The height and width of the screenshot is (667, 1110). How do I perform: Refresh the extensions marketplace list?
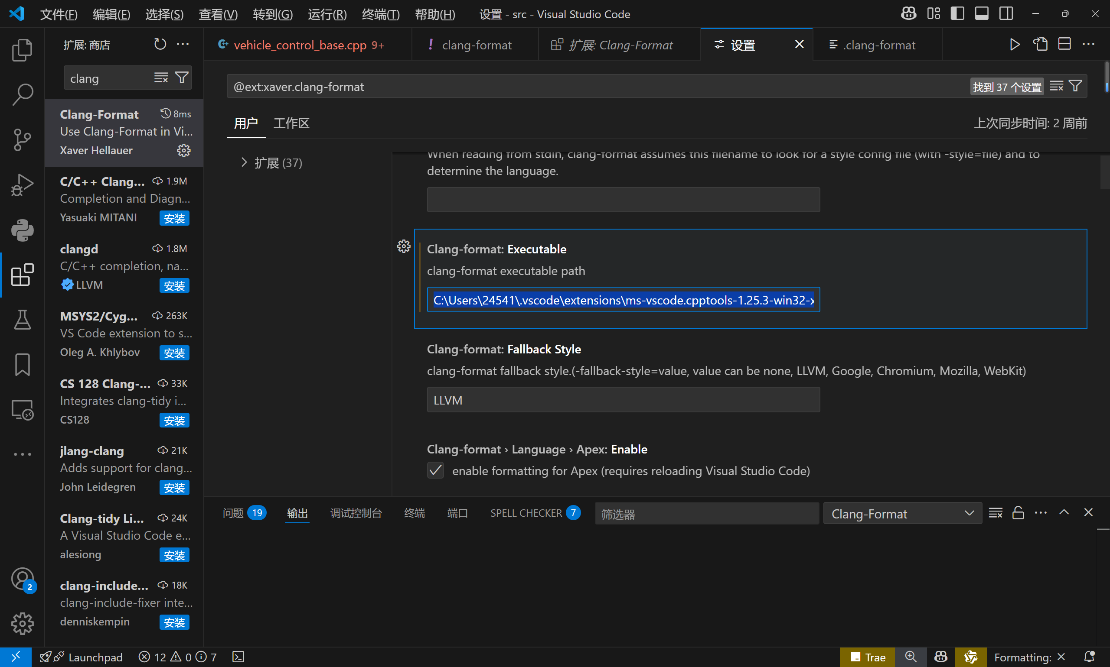point(160,44)
